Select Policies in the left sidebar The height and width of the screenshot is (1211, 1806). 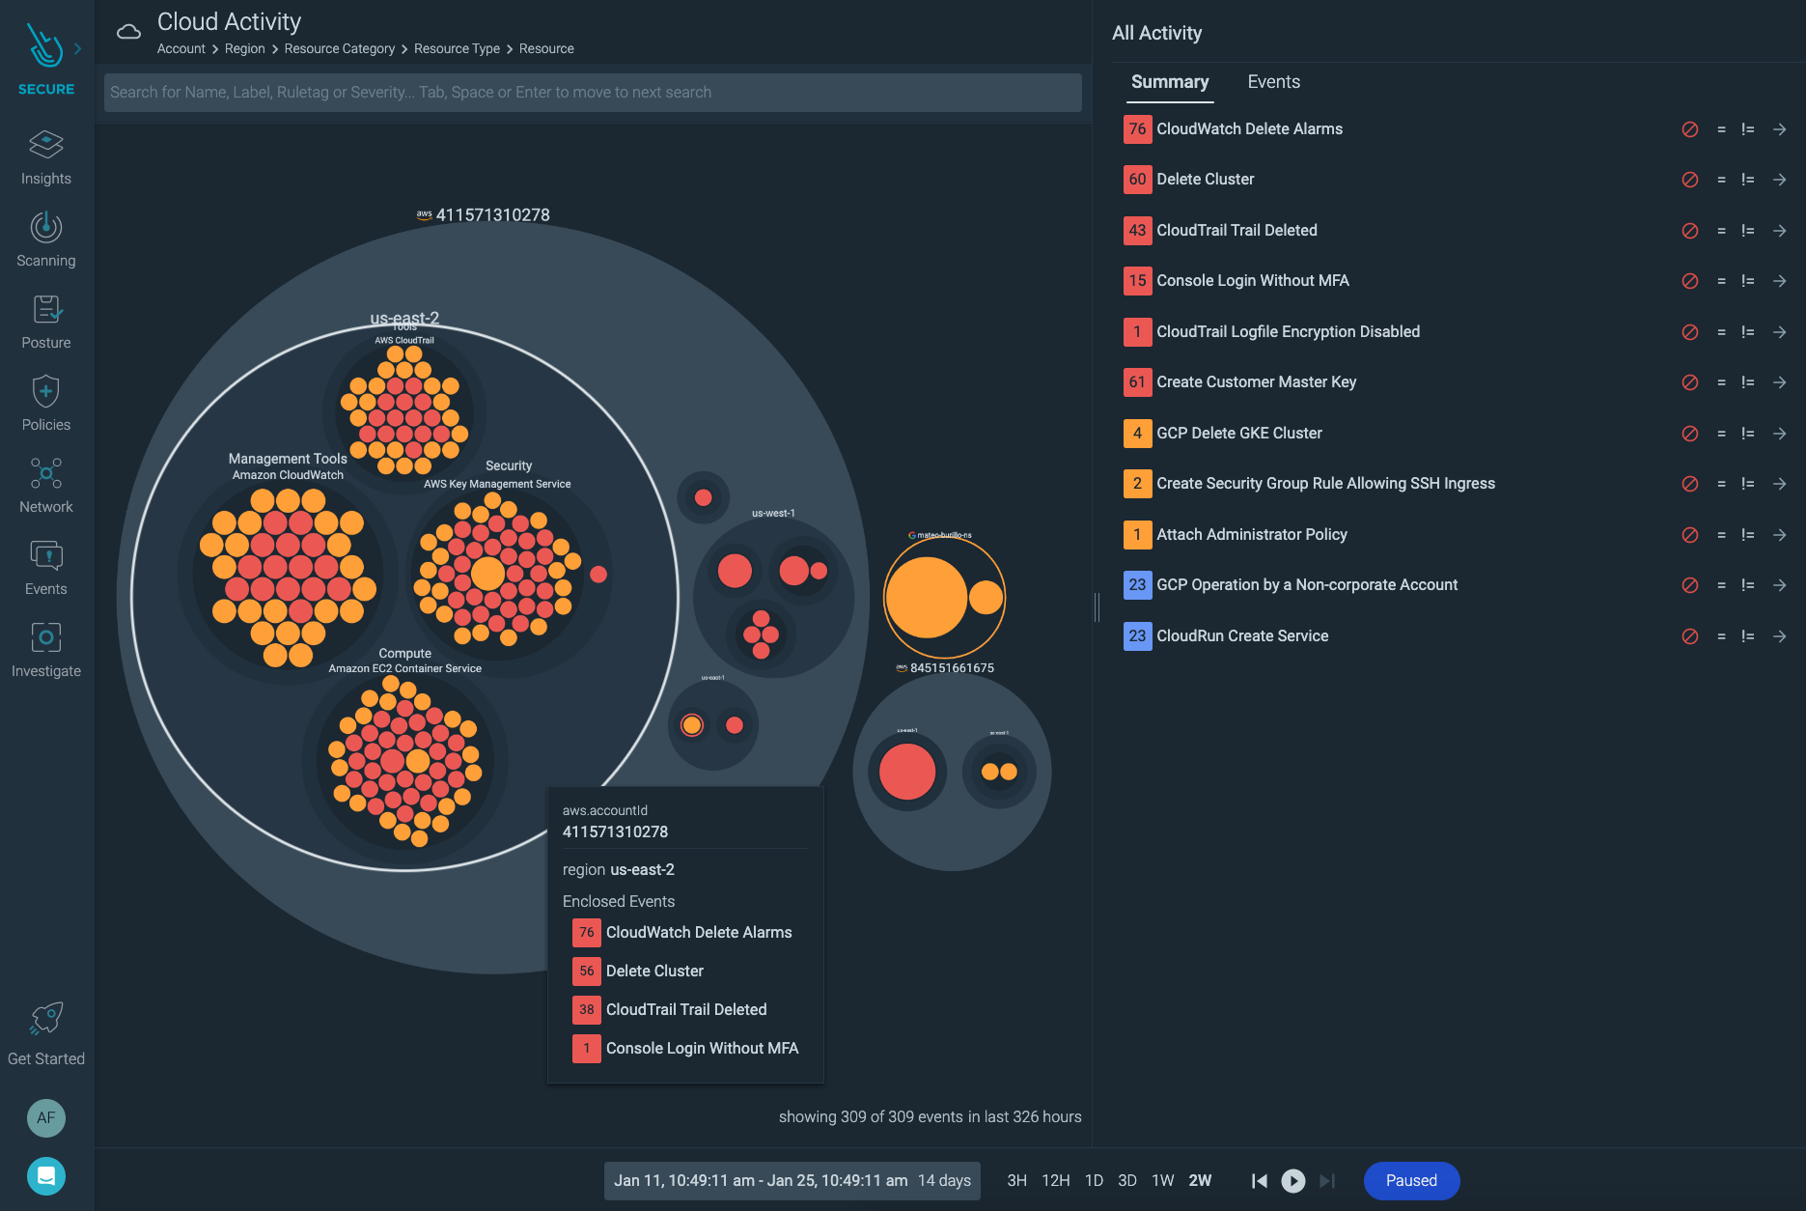coord(45,401)
